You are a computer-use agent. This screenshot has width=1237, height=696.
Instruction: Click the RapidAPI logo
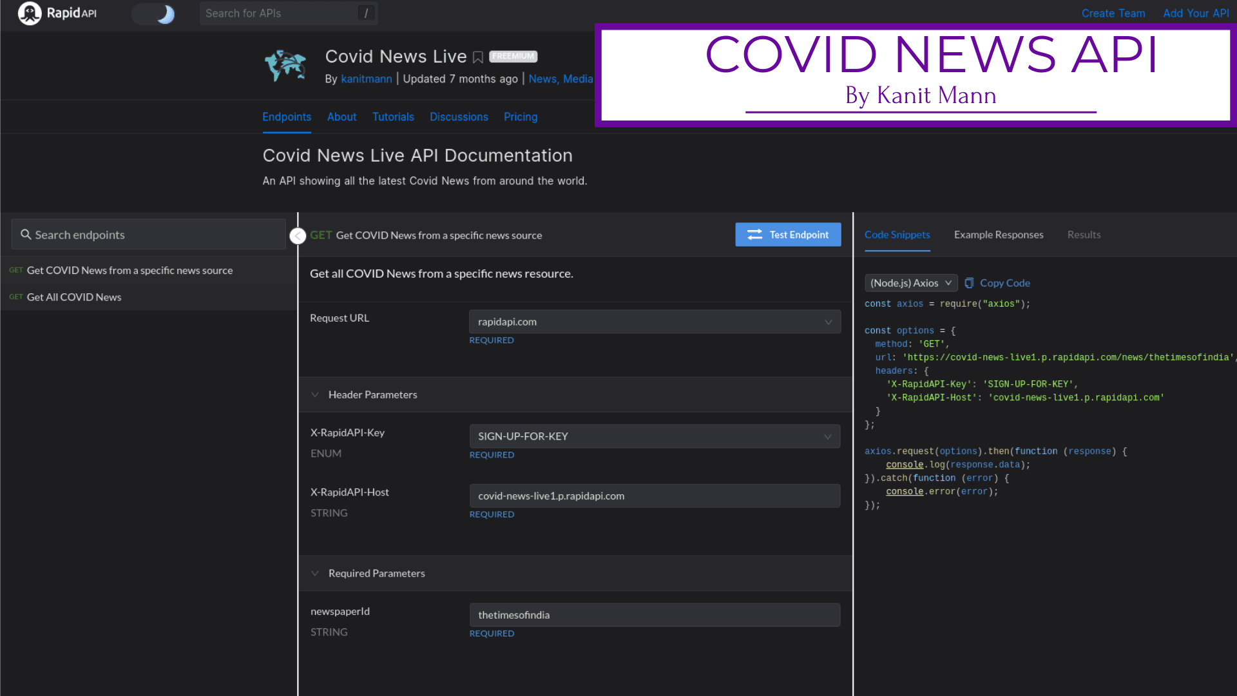tap(57, 13)
